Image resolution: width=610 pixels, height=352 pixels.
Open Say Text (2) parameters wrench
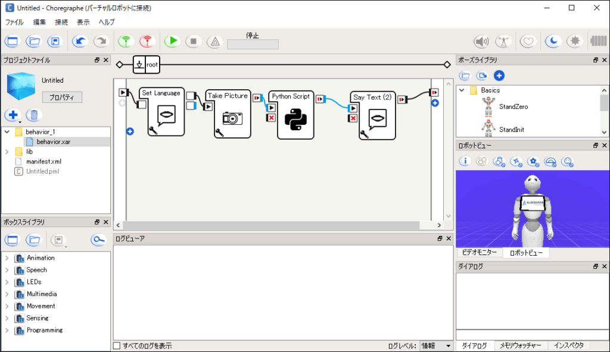pyautogui.click(x=364, y=135)
